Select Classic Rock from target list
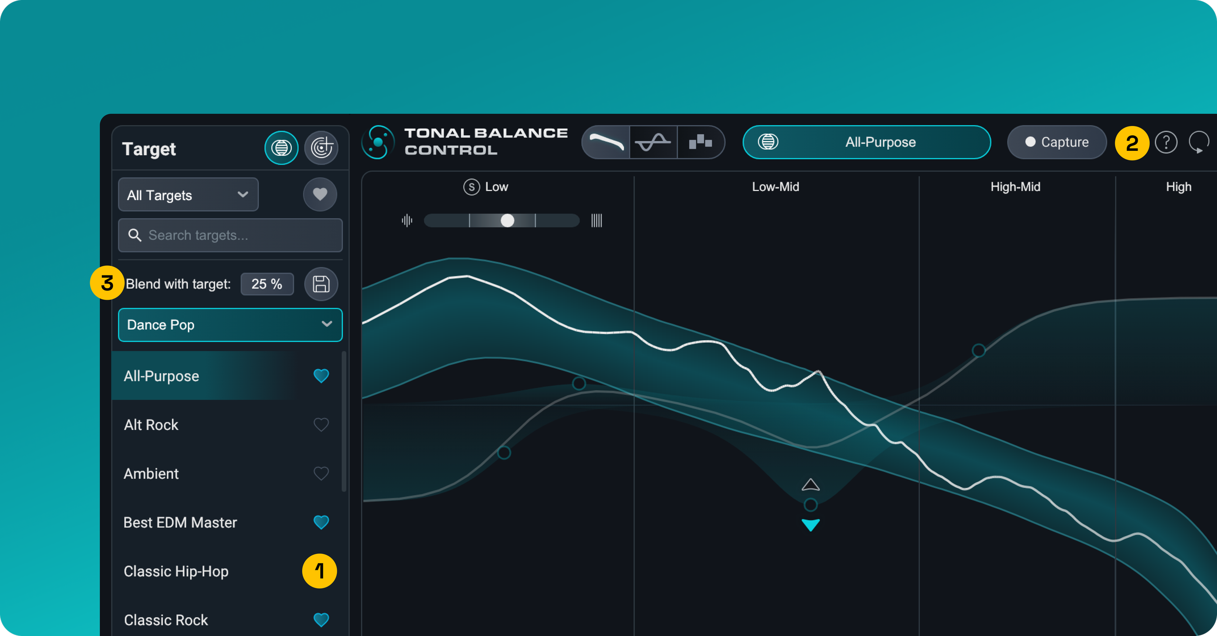 166,620
